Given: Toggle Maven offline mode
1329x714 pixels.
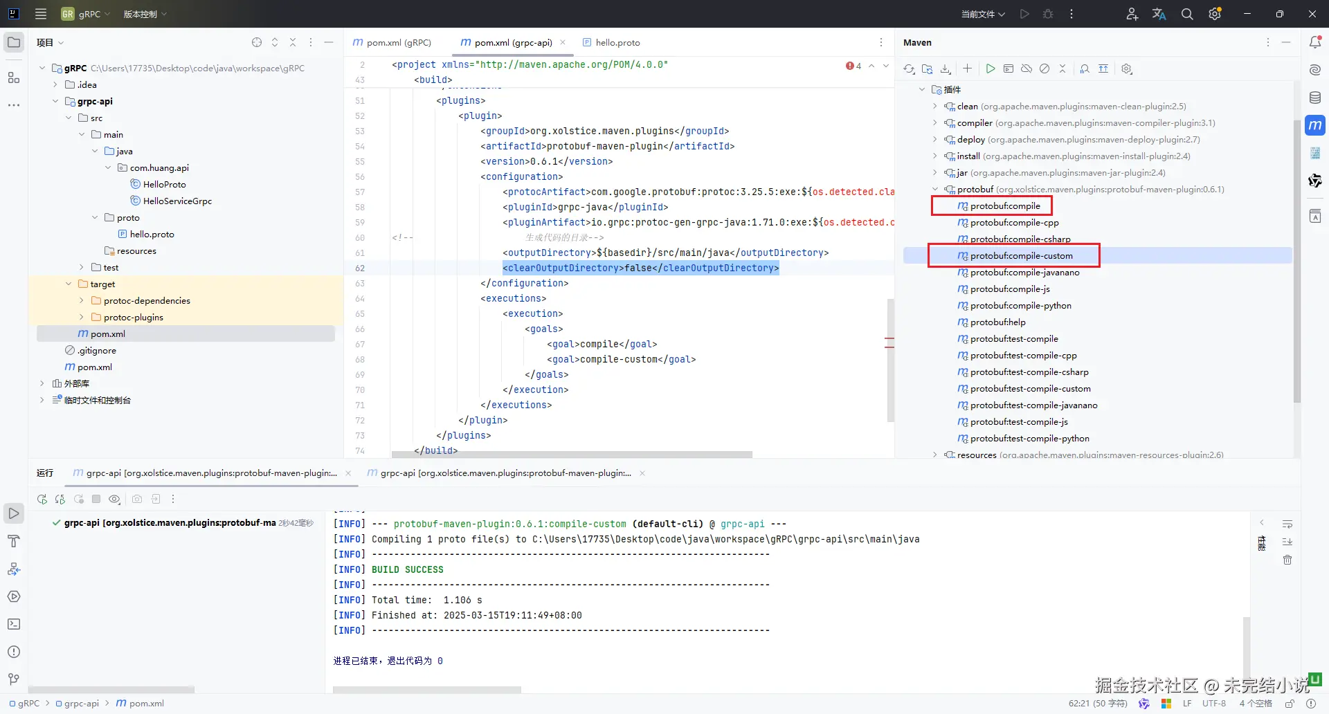Looking at the screenshot, I should coord(1027,68).
